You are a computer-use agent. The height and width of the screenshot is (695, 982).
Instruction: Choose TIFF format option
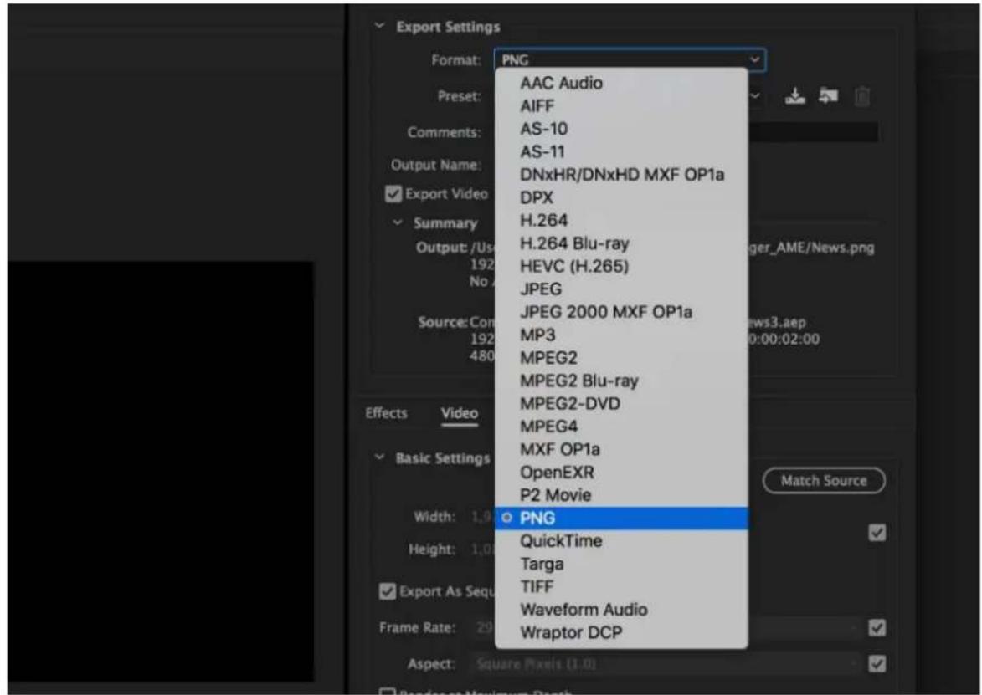621,587
